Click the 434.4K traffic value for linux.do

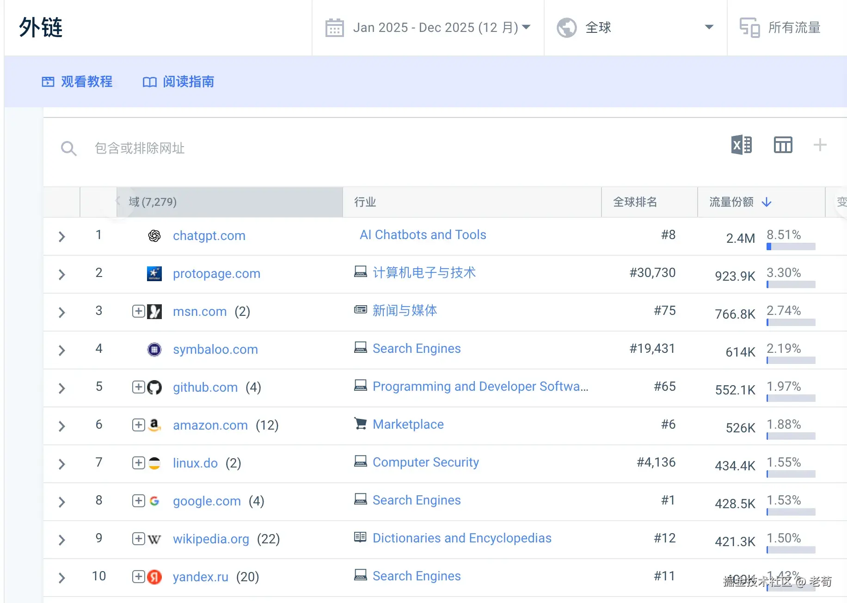pyautogui.click(x=735, y=466)
